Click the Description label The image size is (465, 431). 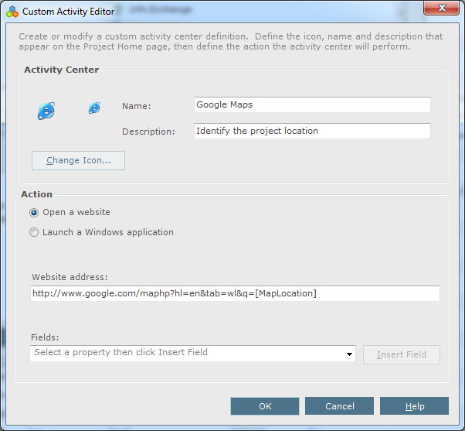[148, 132]
